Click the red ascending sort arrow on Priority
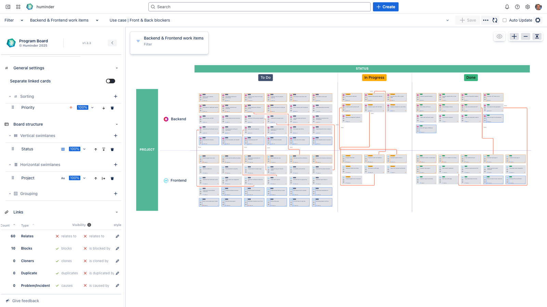 71,107
